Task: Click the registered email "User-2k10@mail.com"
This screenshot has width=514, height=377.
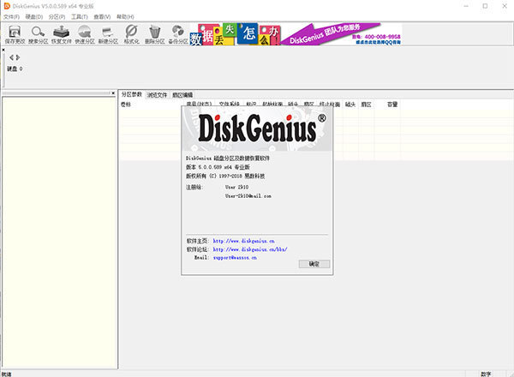Action: 248,196
